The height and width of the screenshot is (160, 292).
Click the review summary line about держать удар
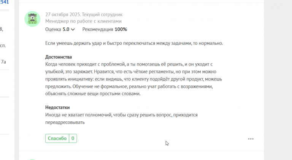[x=133, y=43]
